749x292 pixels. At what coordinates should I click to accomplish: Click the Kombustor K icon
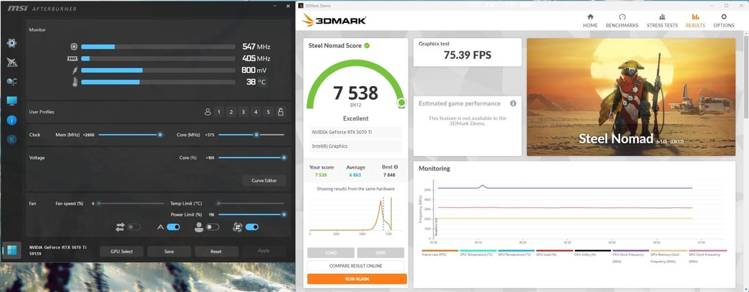click(12, 139)
